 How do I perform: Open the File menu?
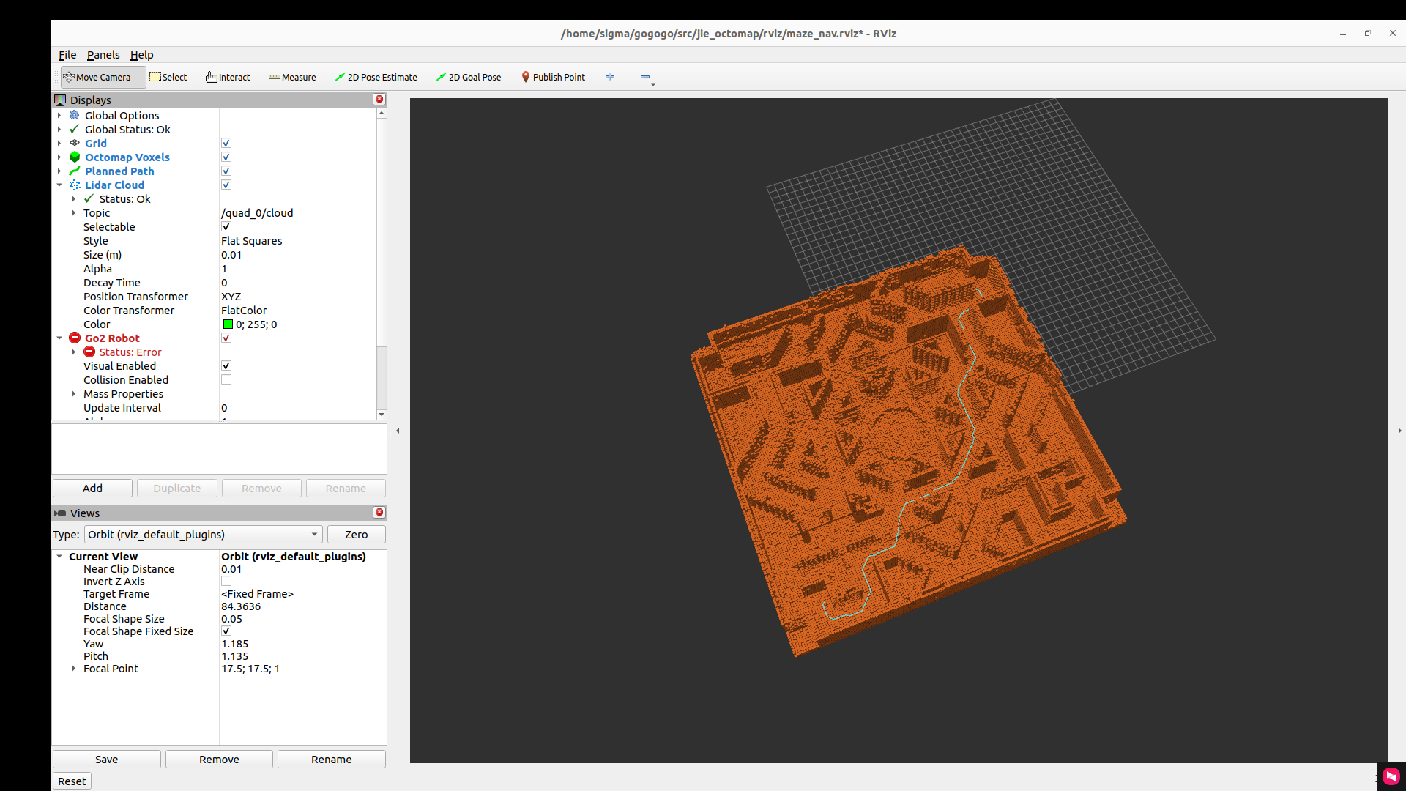click(67, 55)
